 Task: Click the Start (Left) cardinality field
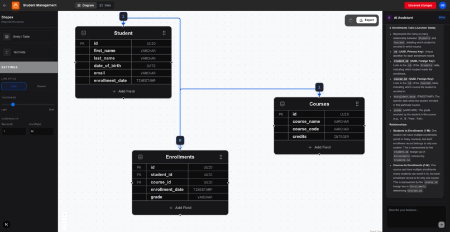pos(14,132)
